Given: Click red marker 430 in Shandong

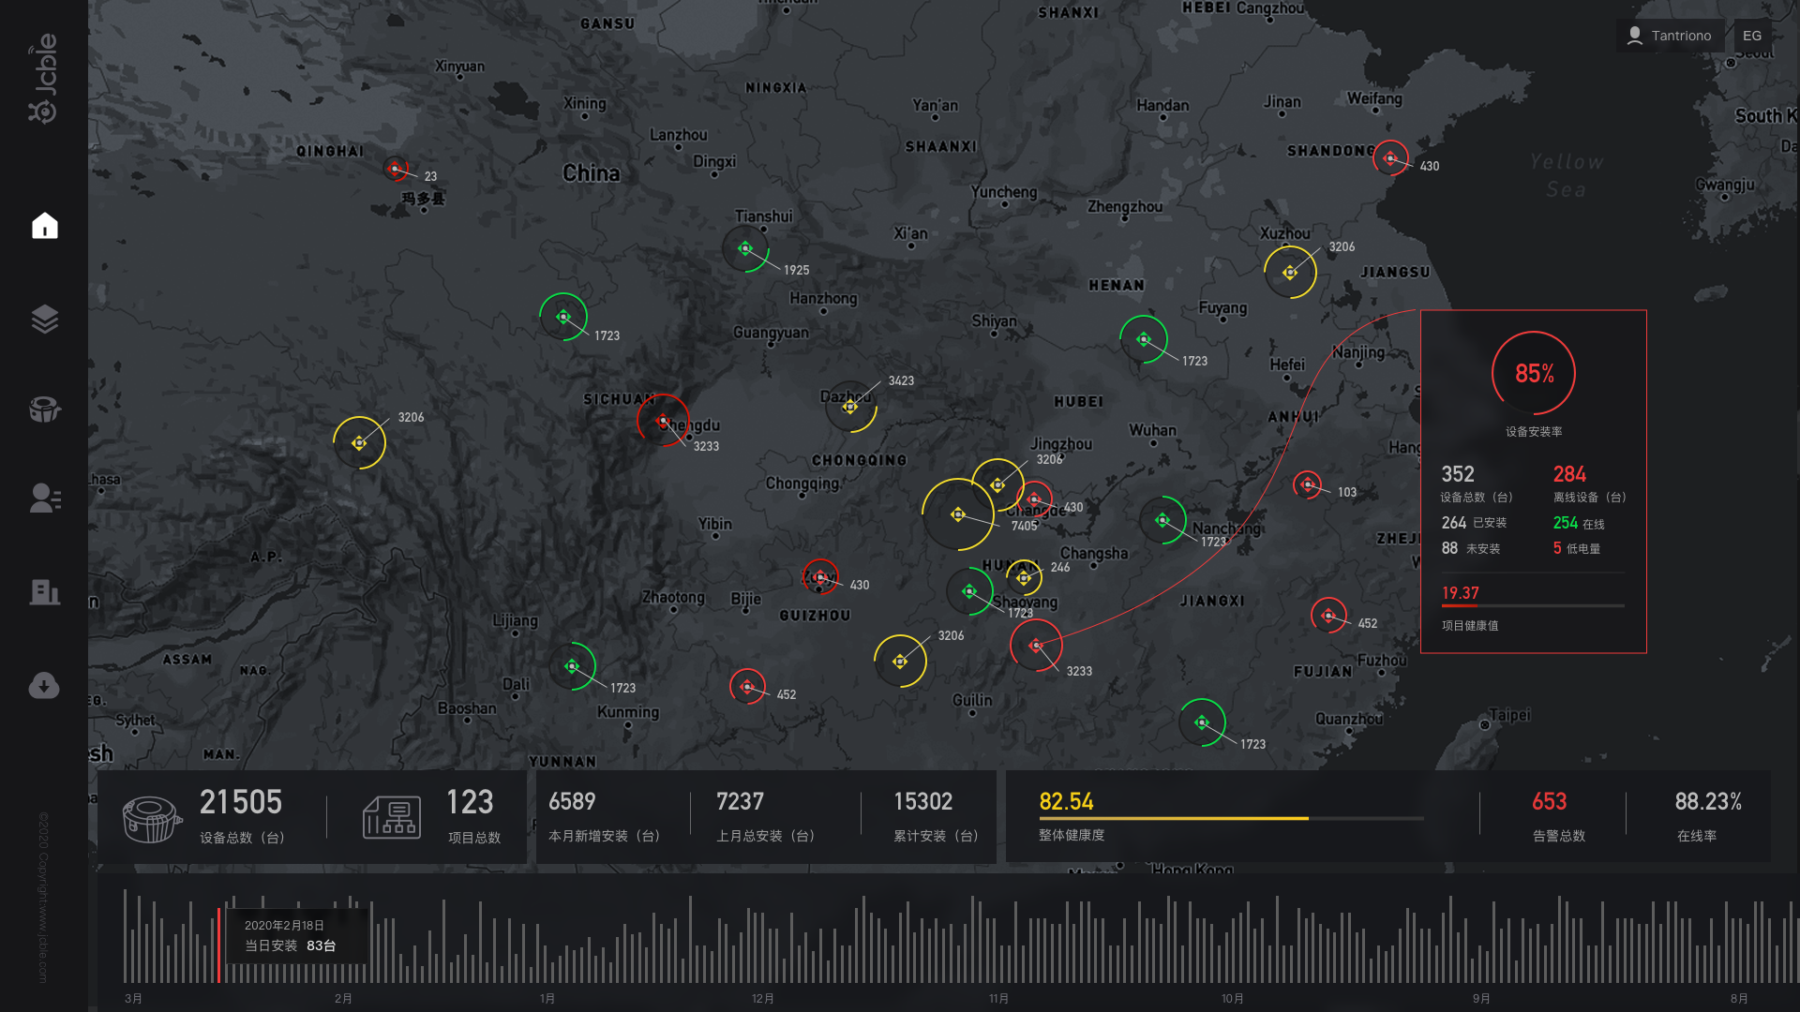Looking at the screenshot, I should [1389, 158].
